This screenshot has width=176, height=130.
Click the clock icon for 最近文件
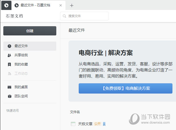[9, 46]
